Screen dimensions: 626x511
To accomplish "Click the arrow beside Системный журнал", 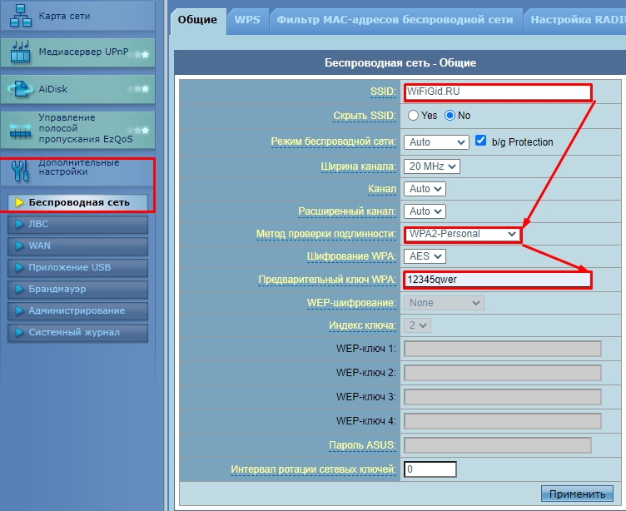I will [x=19, y=332].
